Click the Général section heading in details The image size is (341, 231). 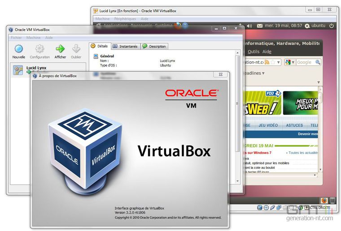[107, 56]
